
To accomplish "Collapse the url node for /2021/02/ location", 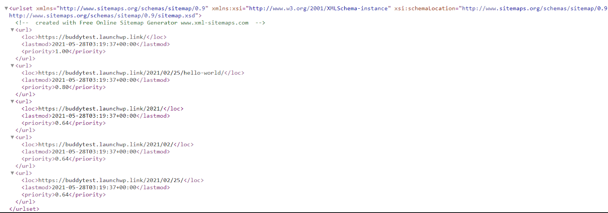I will [12, 137].
